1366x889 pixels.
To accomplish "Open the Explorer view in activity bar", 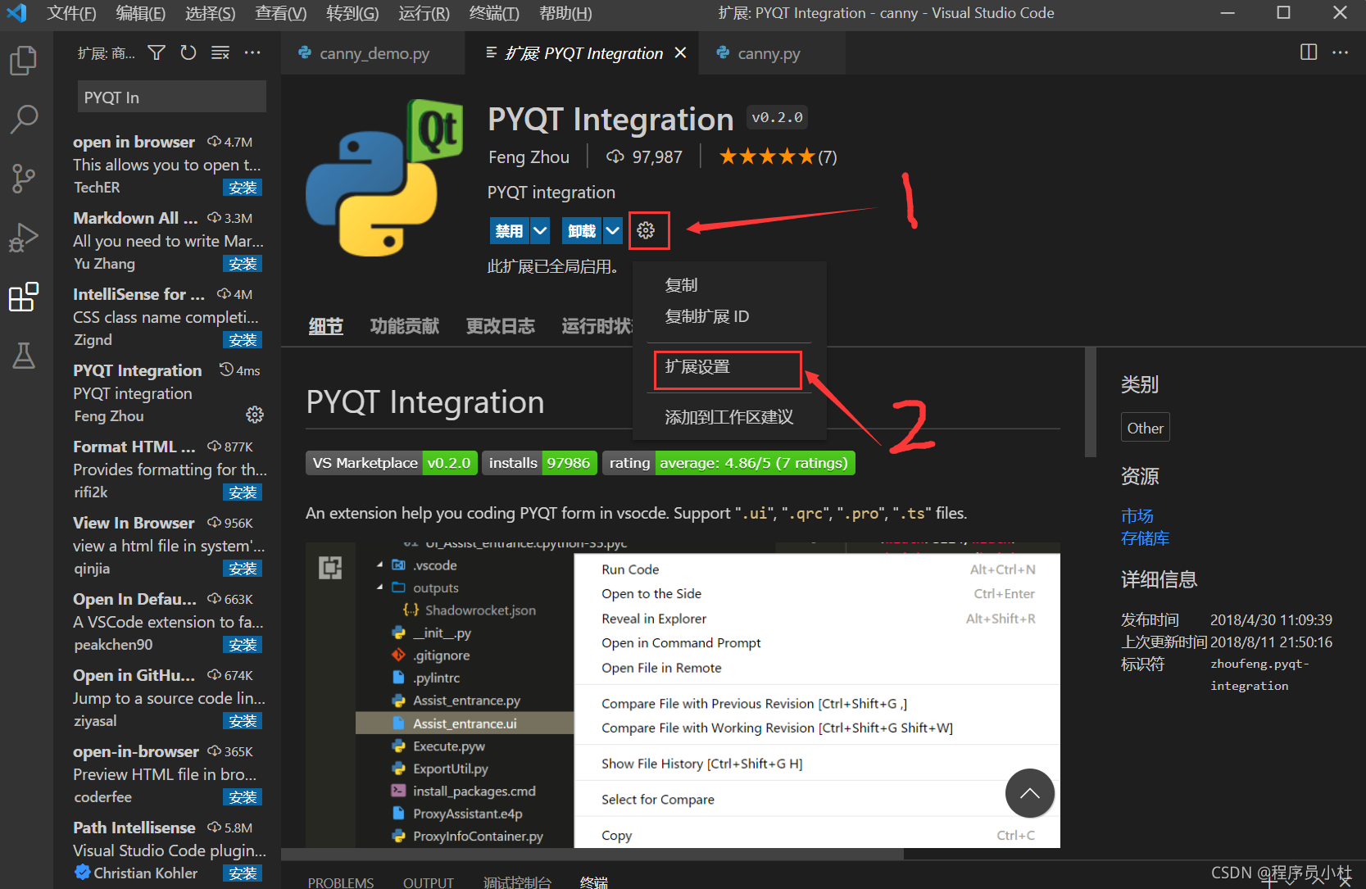I will click(23, 60).
